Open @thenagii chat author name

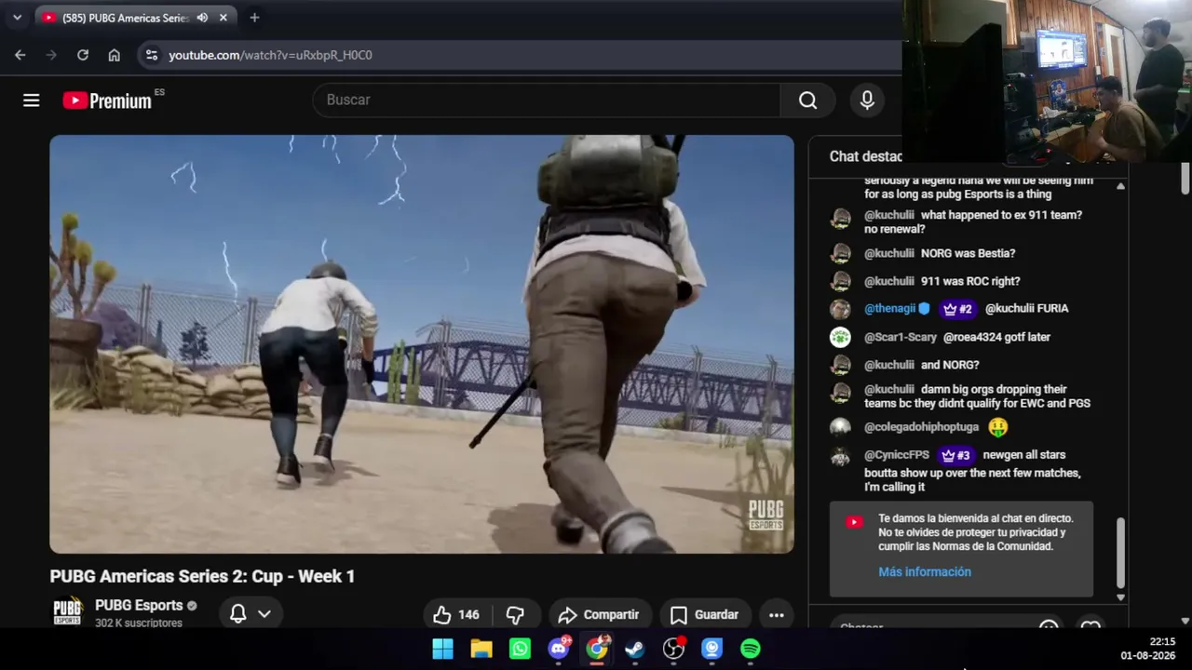pos(889,309)
